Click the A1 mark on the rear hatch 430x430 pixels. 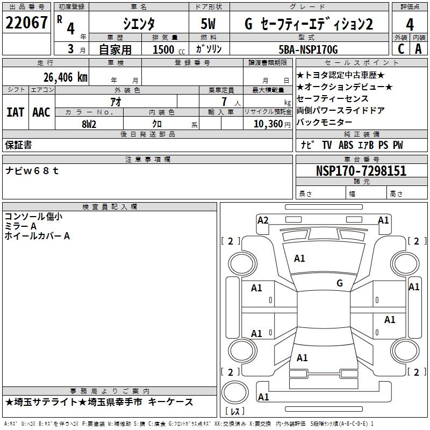pos(302,358)
